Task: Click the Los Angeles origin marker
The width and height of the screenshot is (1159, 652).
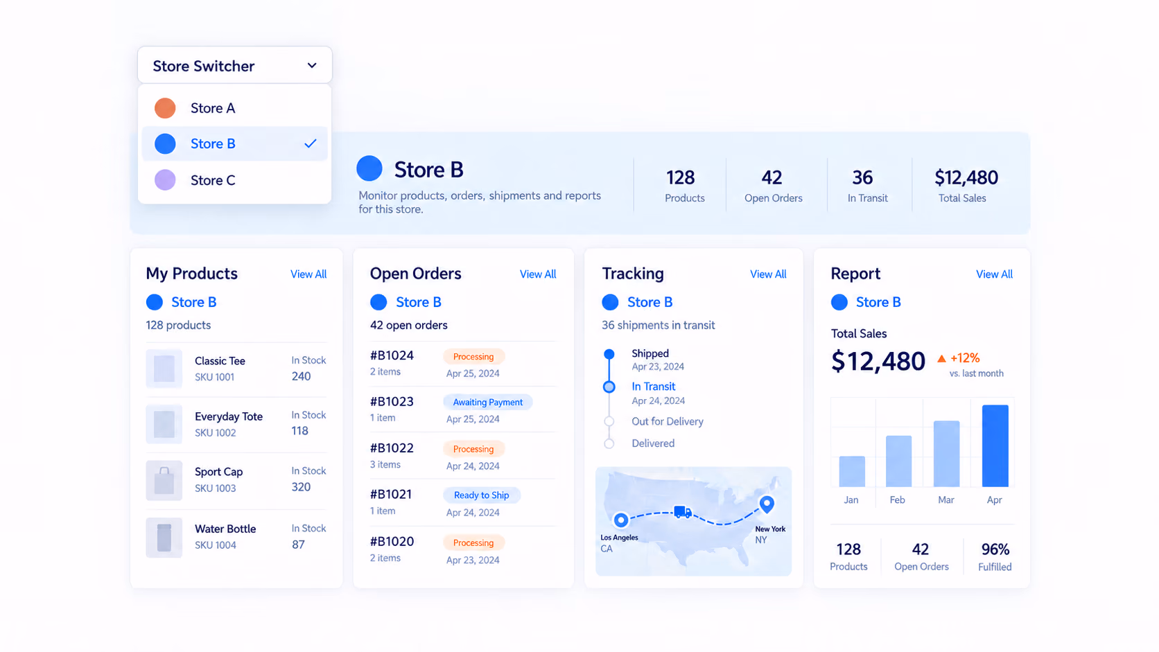Action: 621,520
